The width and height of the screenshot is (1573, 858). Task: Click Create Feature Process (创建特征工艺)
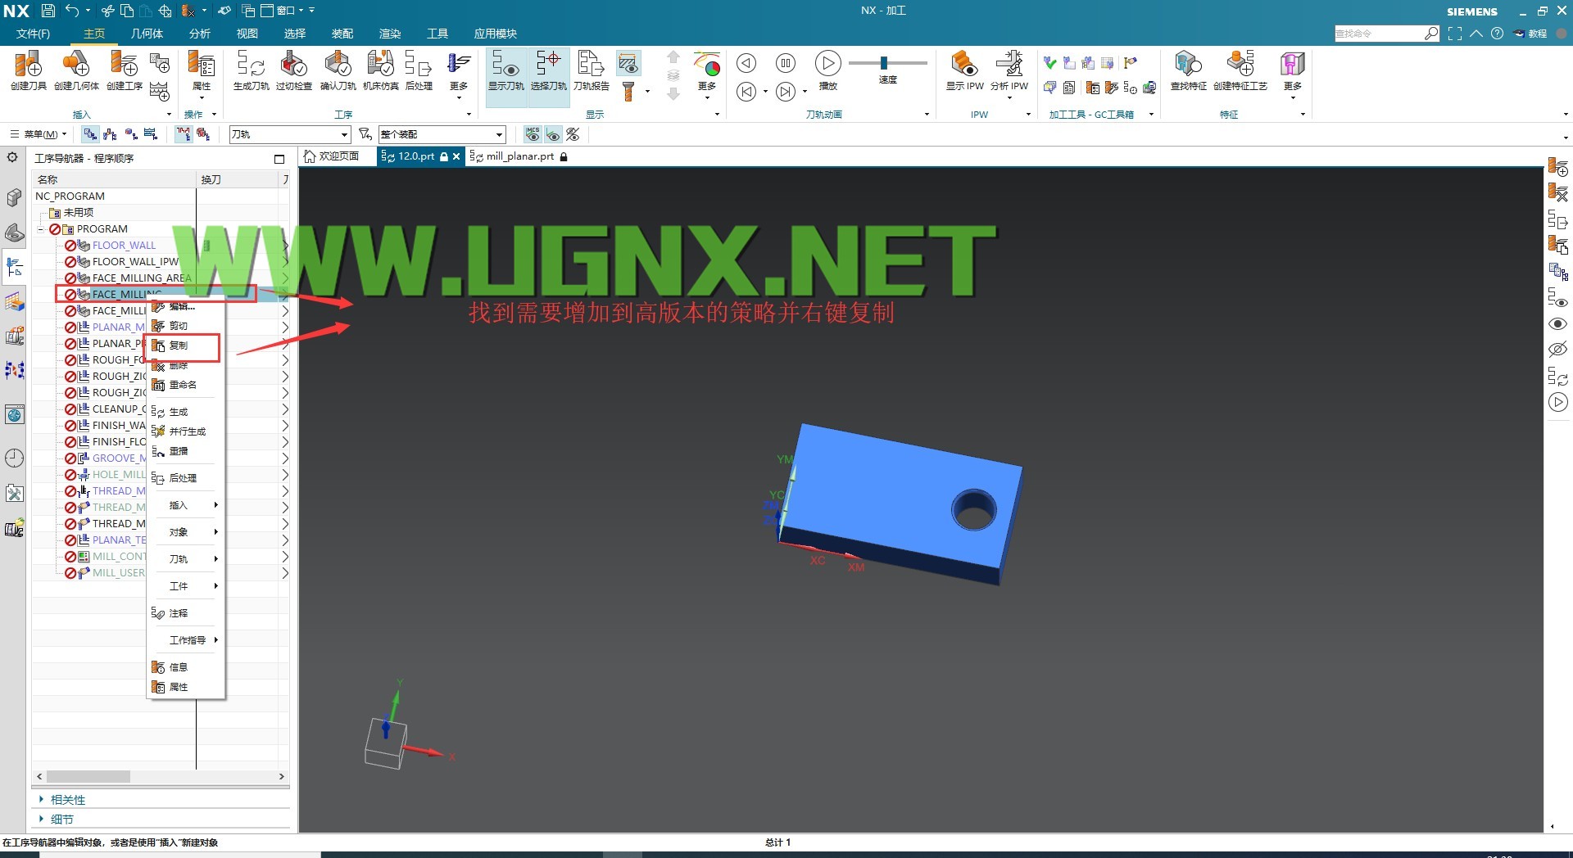click(1240, 70)
